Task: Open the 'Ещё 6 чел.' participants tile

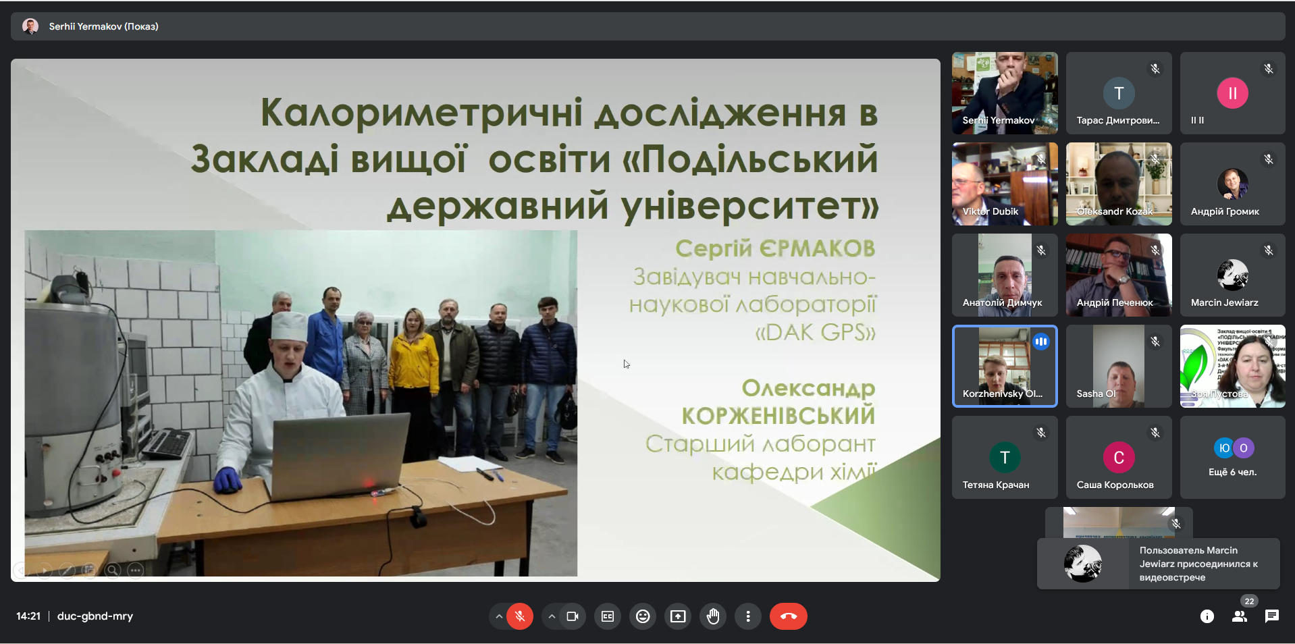Action: (1232, 458)
